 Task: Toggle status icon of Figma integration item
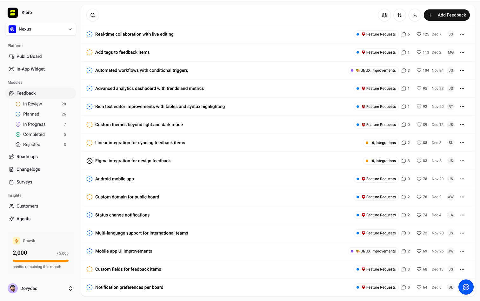click(x=90, y=161)
